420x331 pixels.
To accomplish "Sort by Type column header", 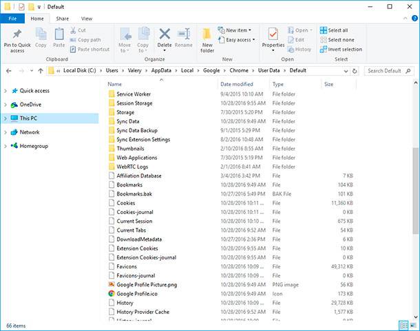I will (277, 84).
